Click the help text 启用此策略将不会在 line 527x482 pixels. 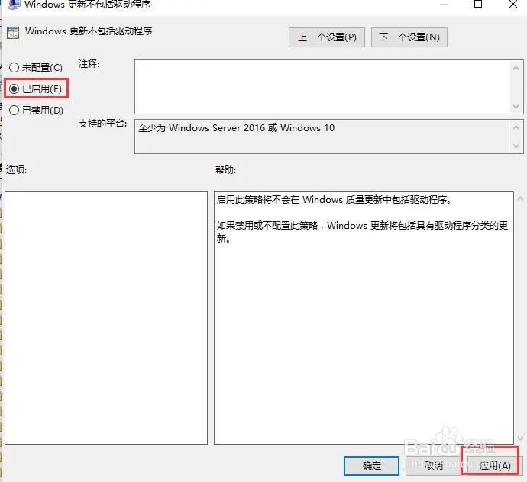[334, 200]
